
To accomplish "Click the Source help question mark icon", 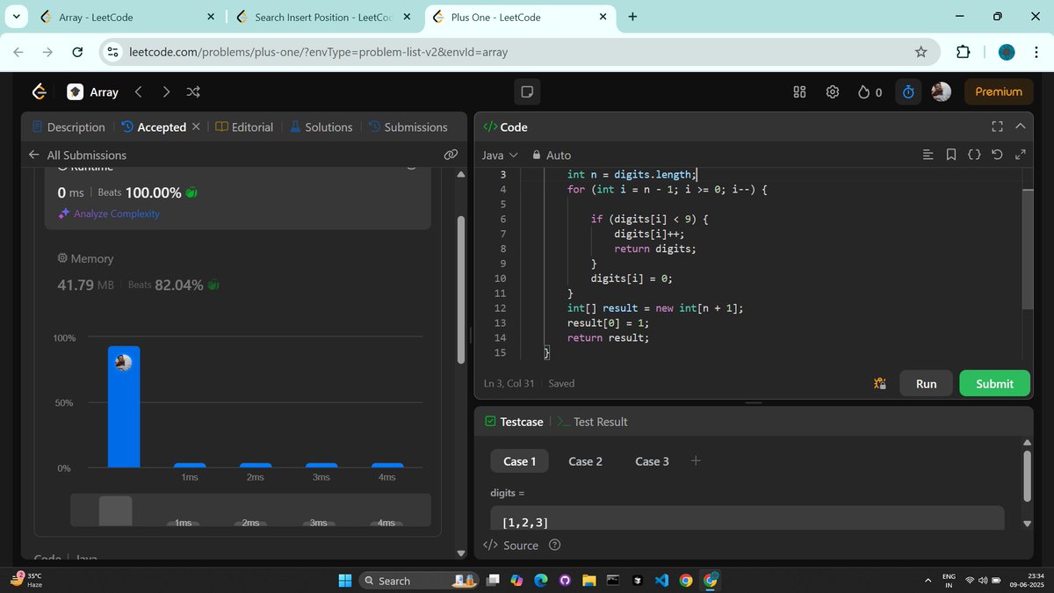I will tap(554, 546).
